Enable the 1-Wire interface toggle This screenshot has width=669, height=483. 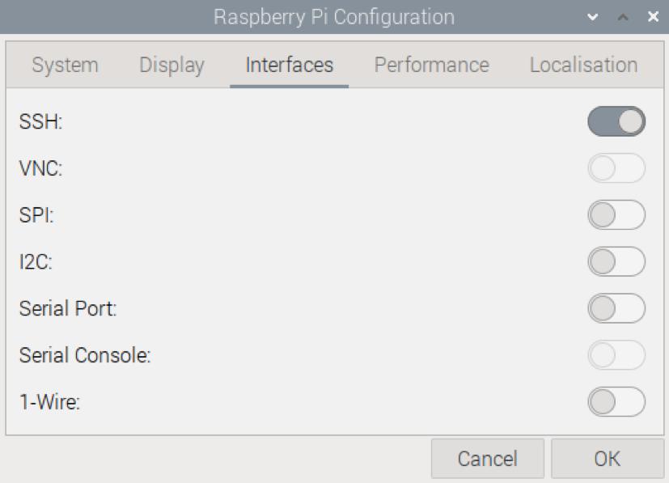pos(616,401)
